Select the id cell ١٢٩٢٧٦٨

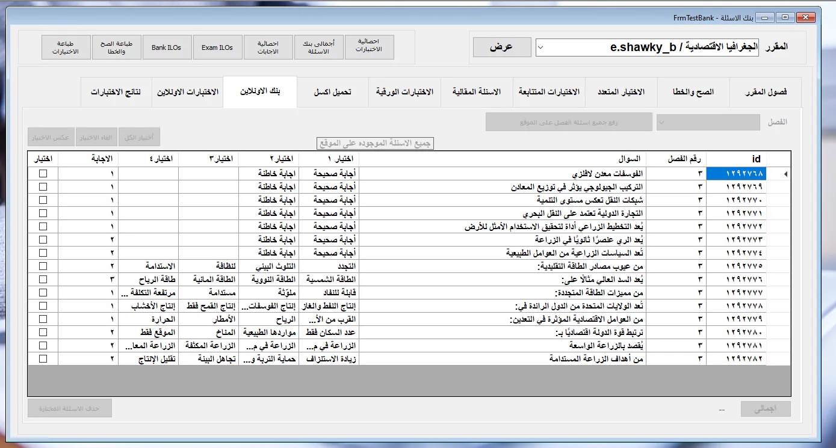coord(736,173)
